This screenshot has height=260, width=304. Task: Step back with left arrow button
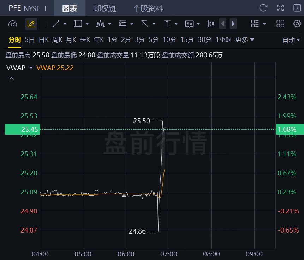(222, 24)
